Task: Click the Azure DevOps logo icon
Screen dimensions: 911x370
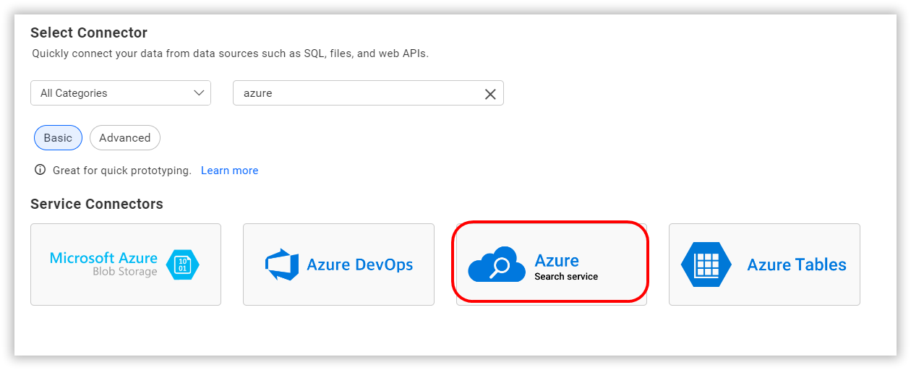Action: [x=282, y=264]
